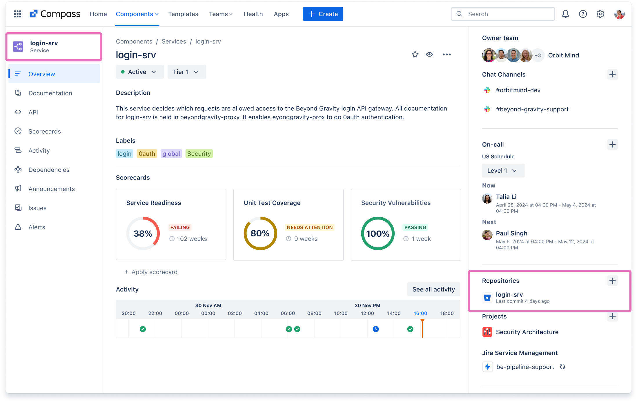Add a repository with plus icon
Screen dimensions: 637x402
pyautogui.click(x=612, y=281)
